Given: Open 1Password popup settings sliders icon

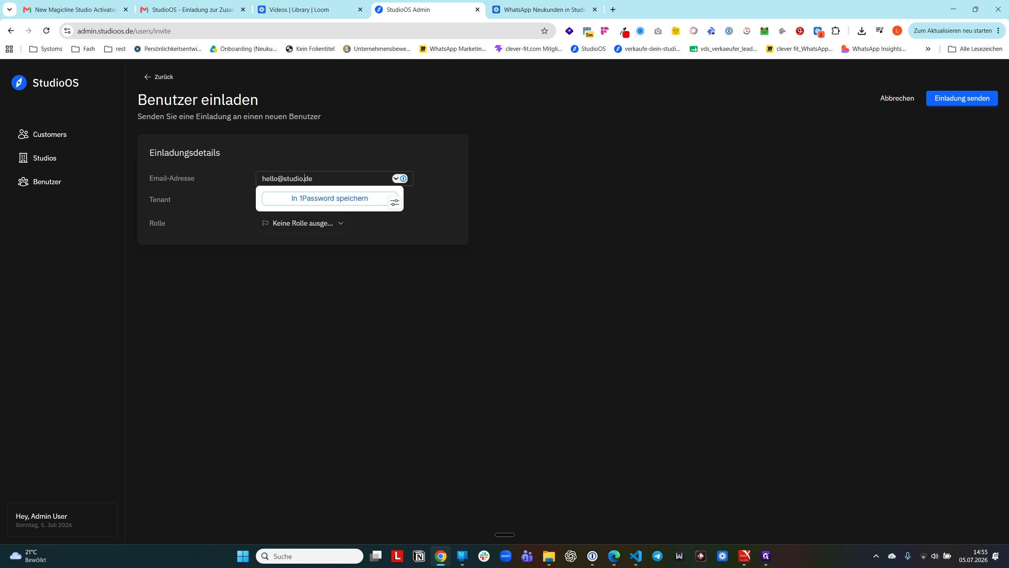Looking at the screenshot, I should click(x=395, y=203).
